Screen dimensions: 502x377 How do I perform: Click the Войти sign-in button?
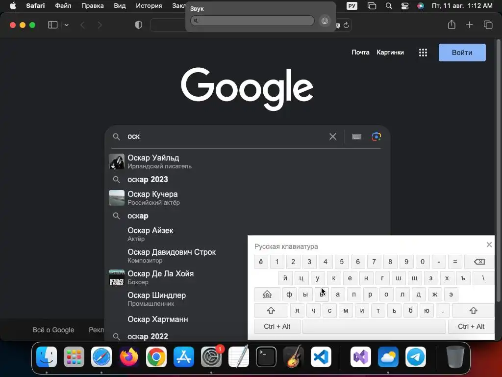pyautogui.click(x=462, y=53)
